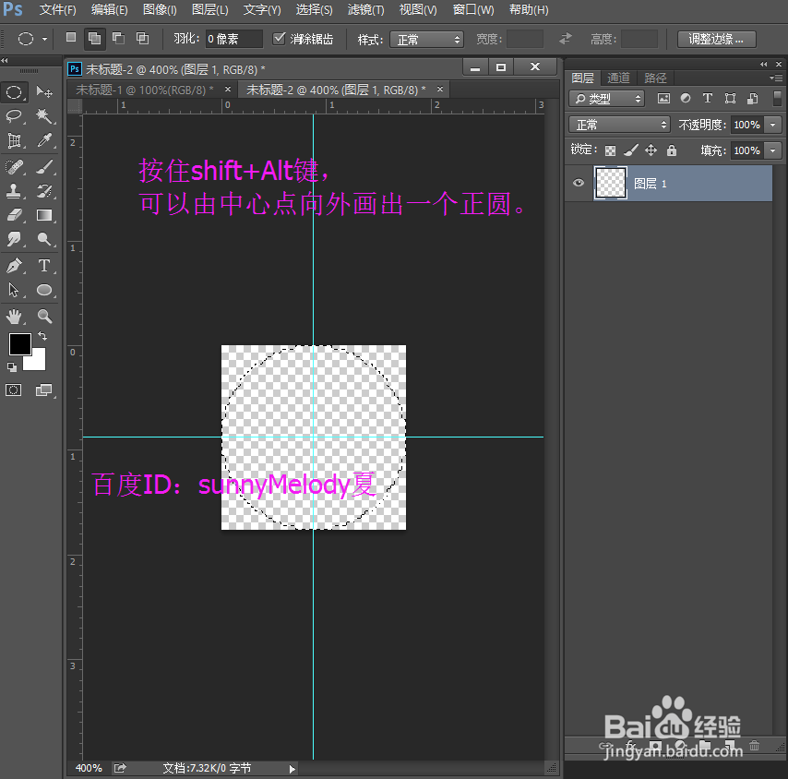
Task: Open the status bar info arrow
Action: [292, 769]
